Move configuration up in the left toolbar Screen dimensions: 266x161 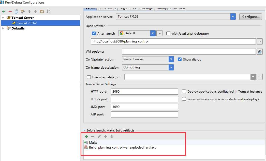pyautogui.click(x=29, y=11)
